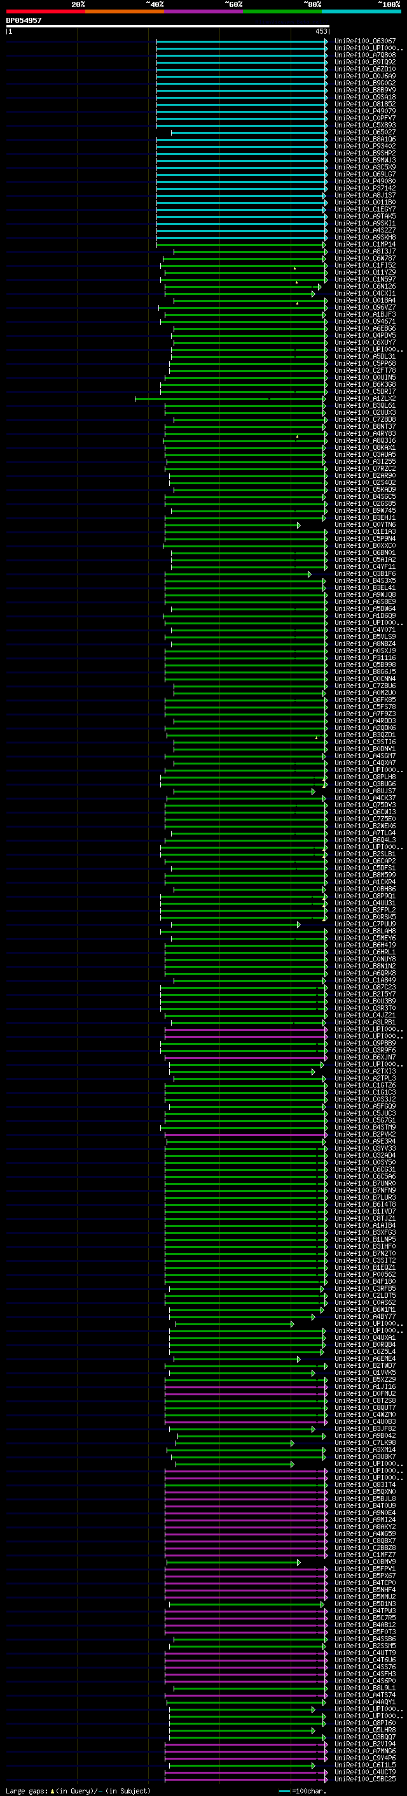The height and width of the screenshot is (1796, 407).
Task: Click the Large gaps legend text
Action: 78,1790
